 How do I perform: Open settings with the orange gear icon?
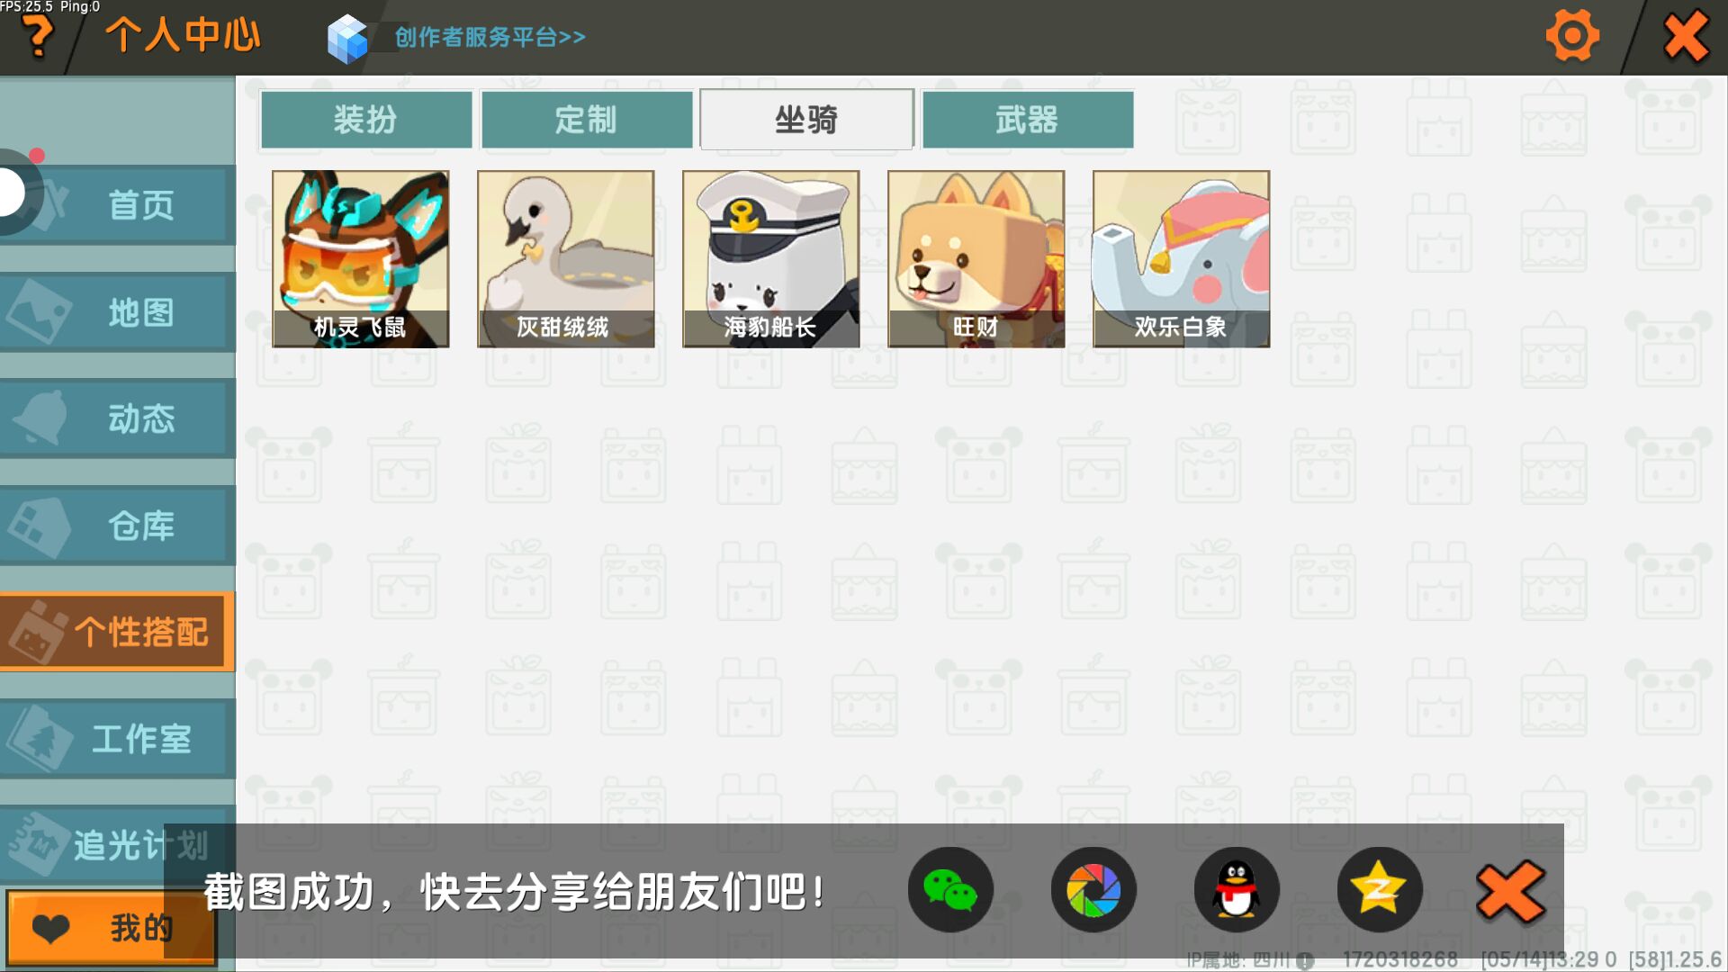tap(1572, 36)
